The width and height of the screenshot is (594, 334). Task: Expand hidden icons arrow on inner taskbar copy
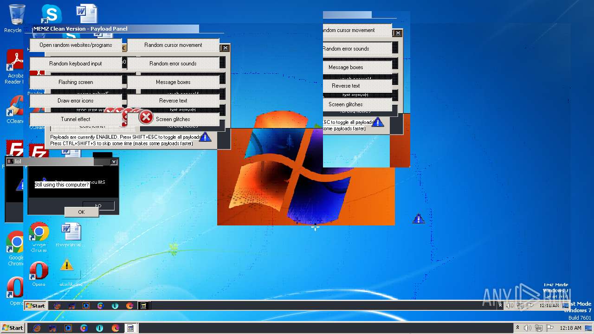pos(500,305)
